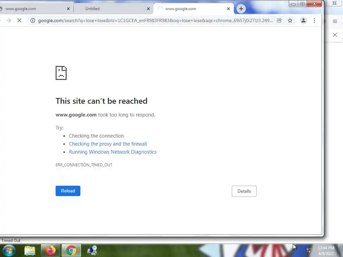Click the address bar URL field
The image size is (343, 257).
[155, 20]
